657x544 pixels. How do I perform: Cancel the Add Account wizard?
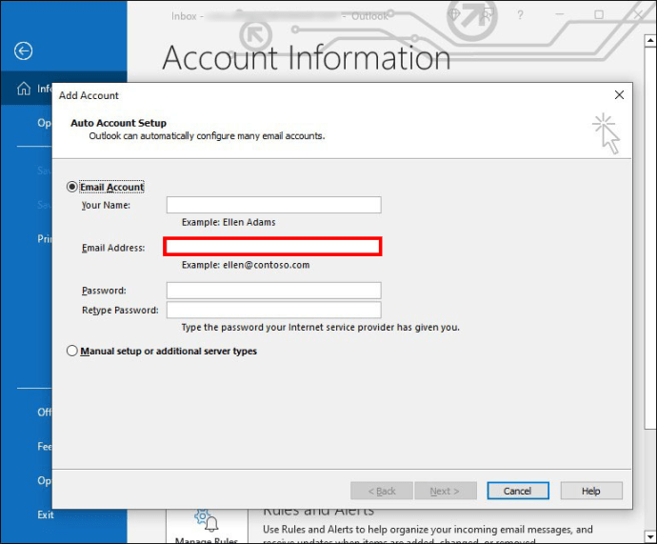coord(518,491)
